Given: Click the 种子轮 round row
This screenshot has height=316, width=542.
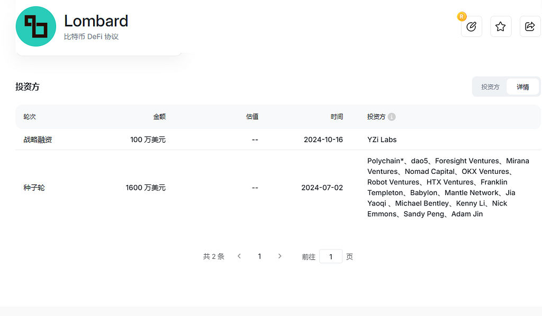Looking at the screenshot, I should pos(34,188).
